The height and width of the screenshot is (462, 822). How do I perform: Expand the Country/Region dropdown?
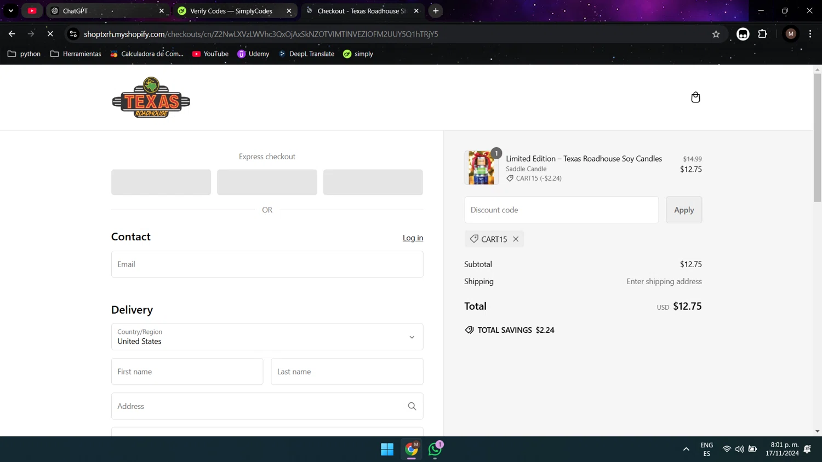267,337
